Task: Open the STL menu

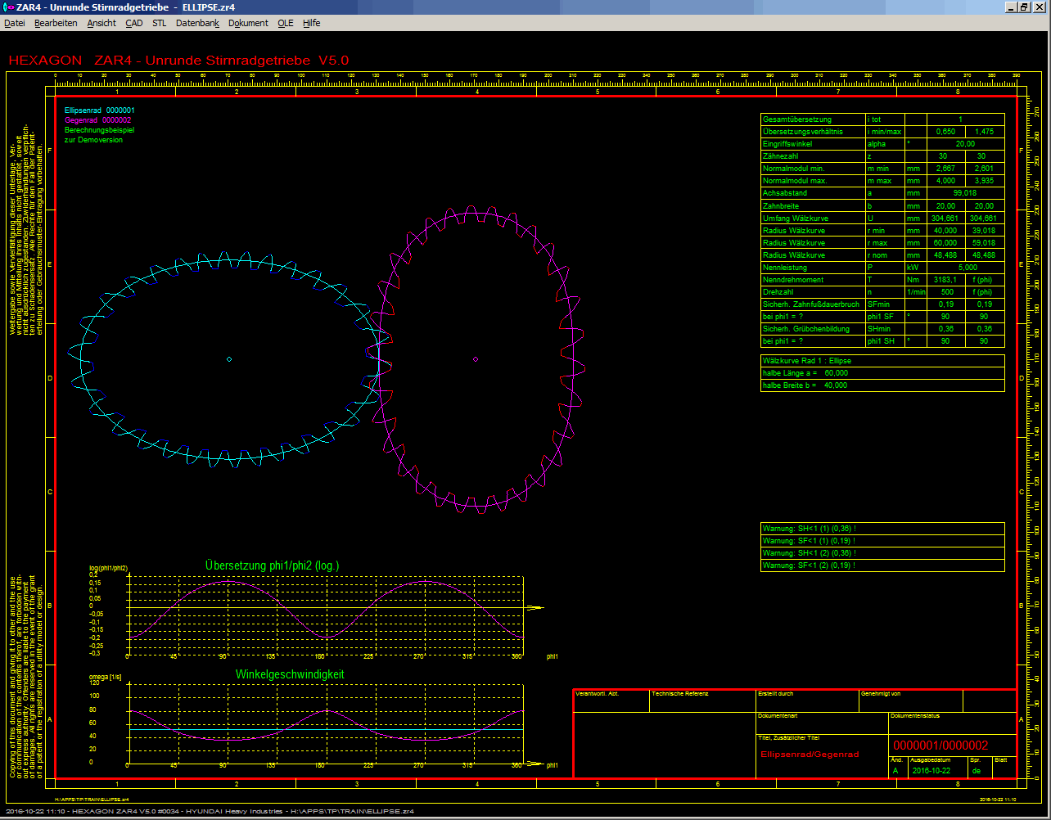Action: tap(160, 23)
